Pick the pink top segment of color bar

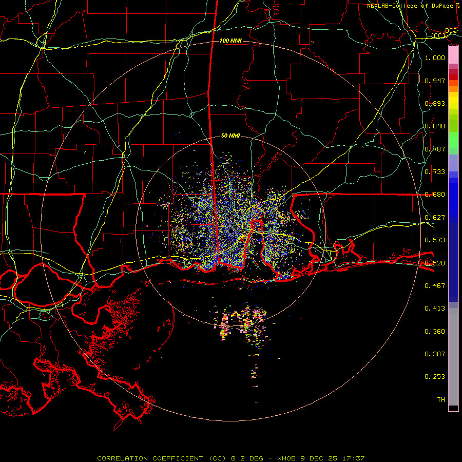point(453,54)
